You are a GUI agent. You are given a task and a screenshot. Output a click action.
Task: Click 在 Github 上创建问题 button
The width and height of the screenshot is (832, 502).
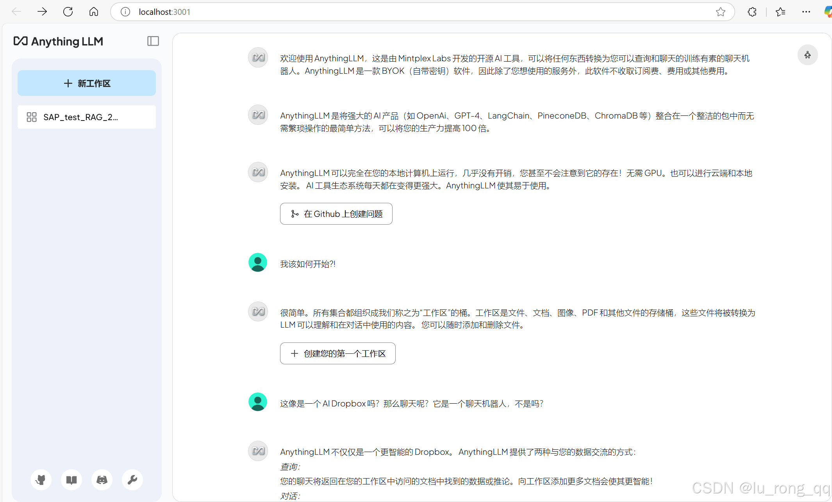click(336, 214)
